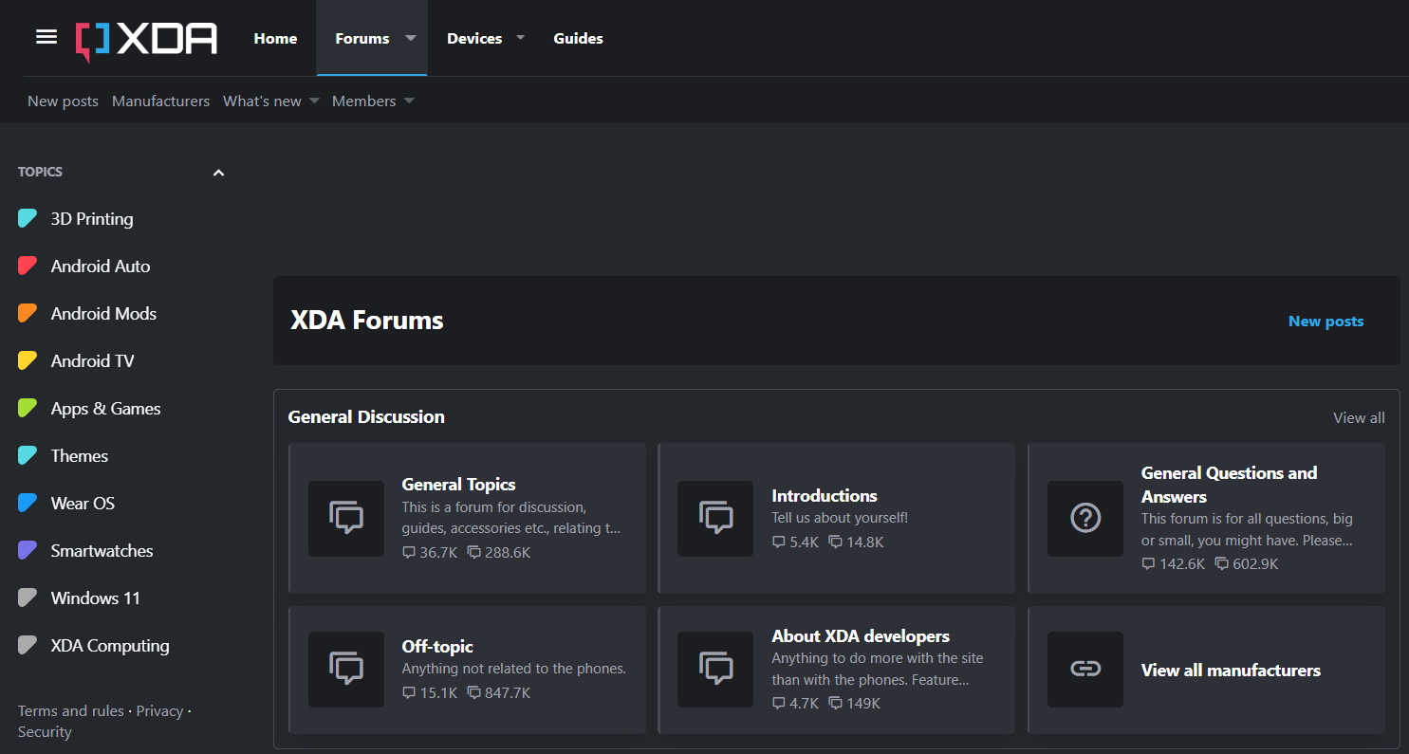Click message count icon beside 149K
This screenshot has height=754, width=1409.
[836, 704]
